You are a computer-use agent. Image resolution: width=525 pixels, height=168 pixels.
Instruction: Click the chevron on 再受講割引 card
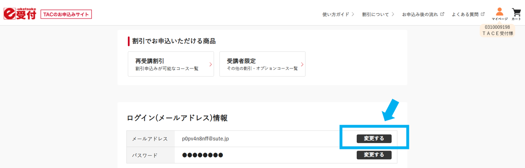point(210,64)
